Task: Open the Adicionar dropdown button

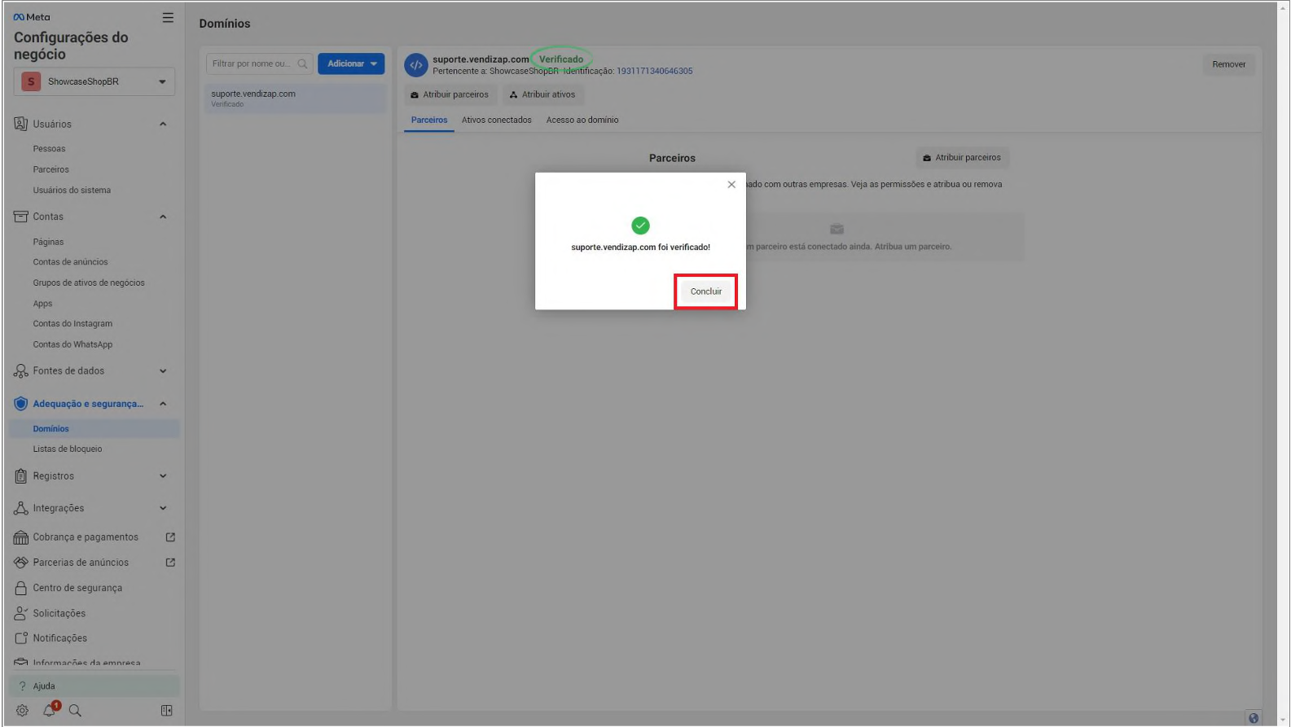Action: click(x=351, y=64)
